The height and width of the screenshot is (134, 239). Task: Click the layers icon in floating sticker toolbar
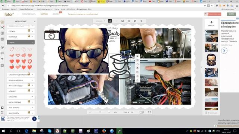point(137,68)
